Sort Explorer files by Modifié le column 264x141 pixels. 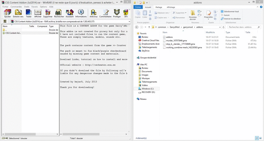tap(210, 32)
